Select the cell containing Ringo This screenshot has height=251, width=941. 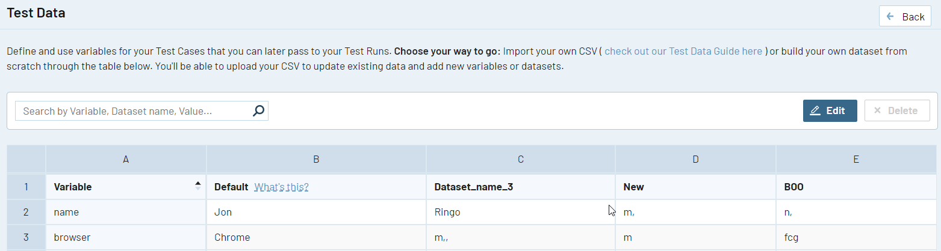coord(521,212)
